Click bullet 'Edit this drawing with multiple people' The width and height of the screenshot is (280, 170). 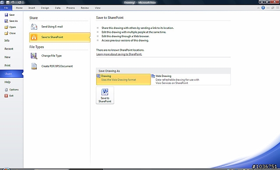134,32
